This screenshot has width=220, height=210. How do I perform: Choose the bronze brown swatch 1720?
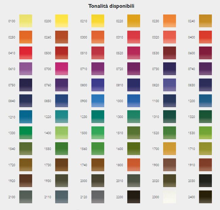(x=26, y=165)
